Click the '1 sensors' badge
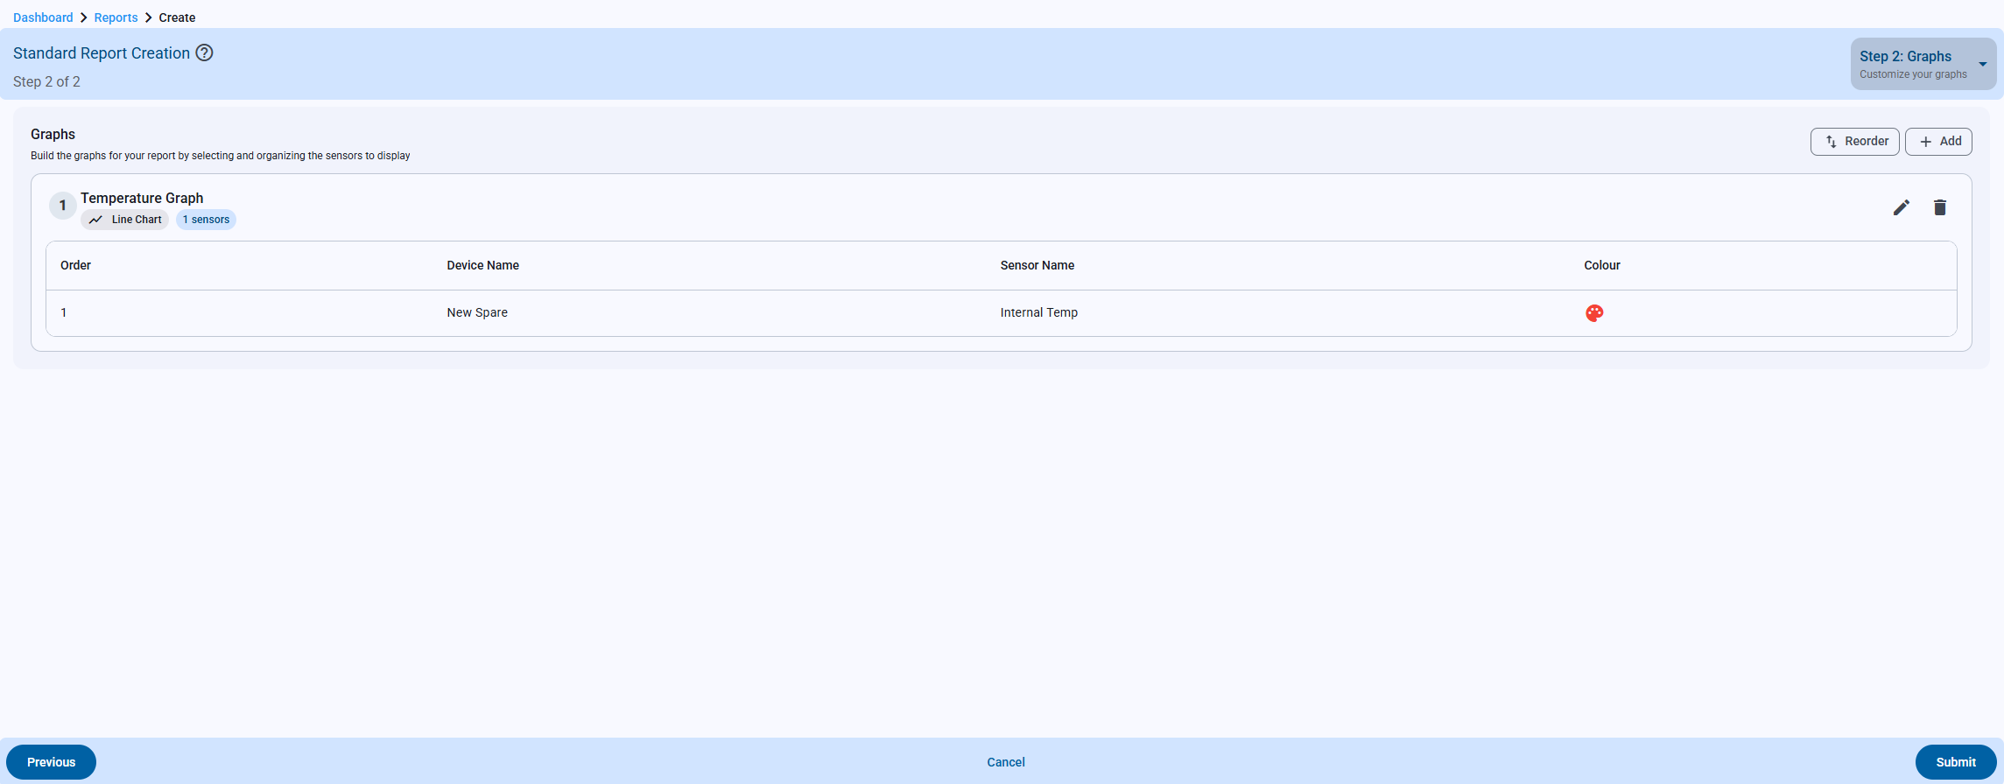Screen dimensions: 2004x784 (x=206, y=220)
